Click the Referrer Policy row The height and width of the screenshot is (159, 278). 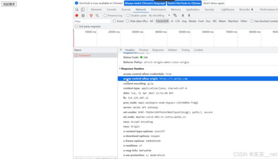[198, 62]
